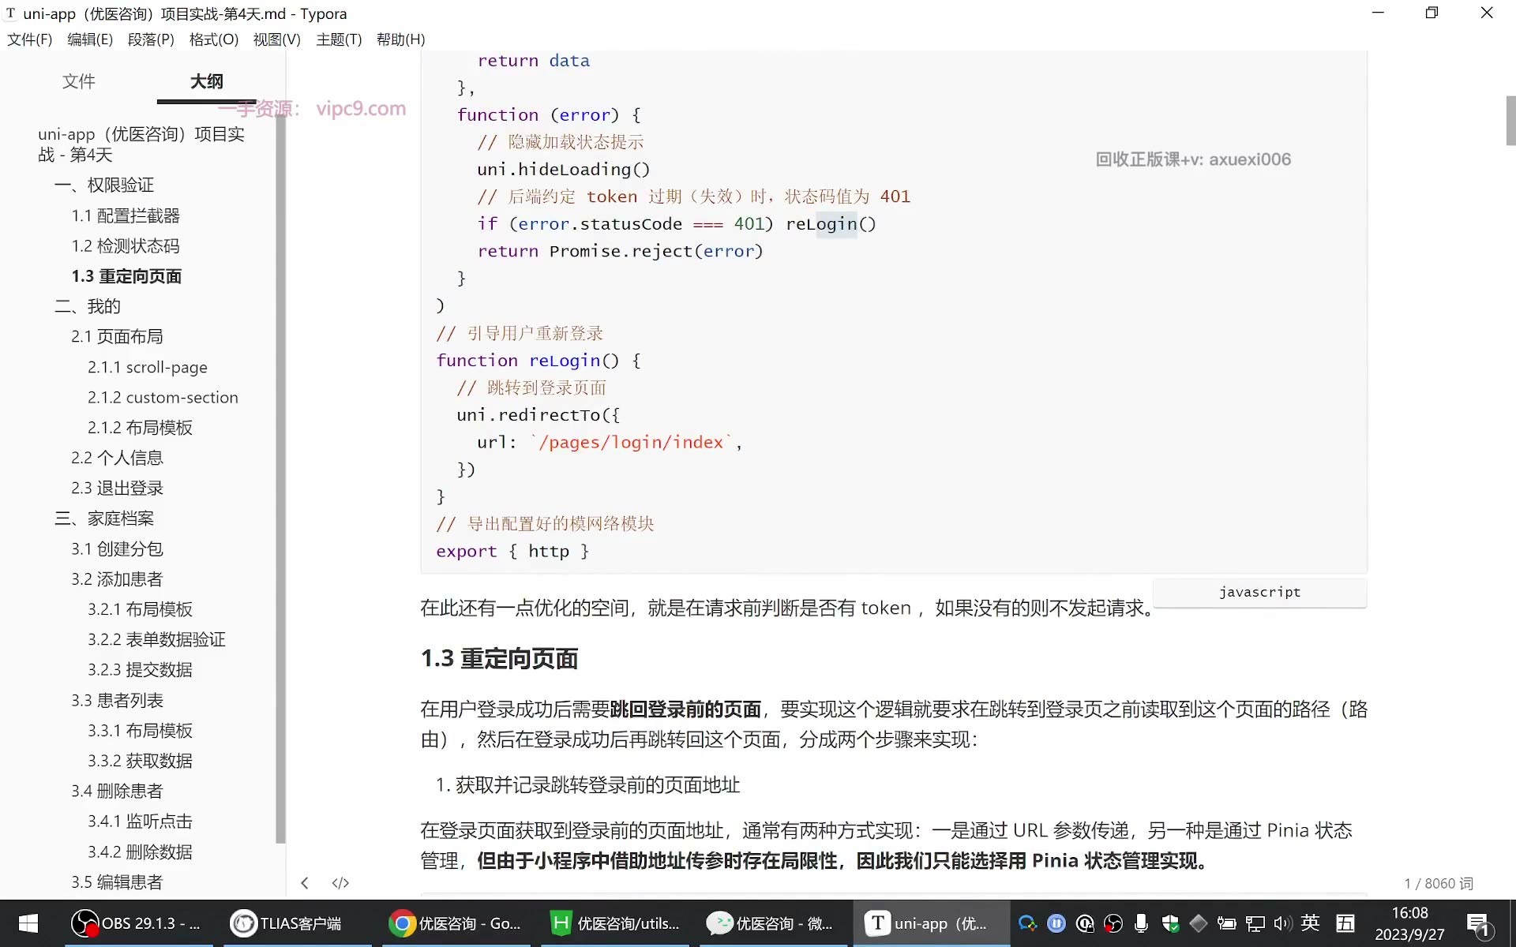Switch to the 文件 sidebar tab
This screenshot has height=947, width=1516.
click(79, 81)
